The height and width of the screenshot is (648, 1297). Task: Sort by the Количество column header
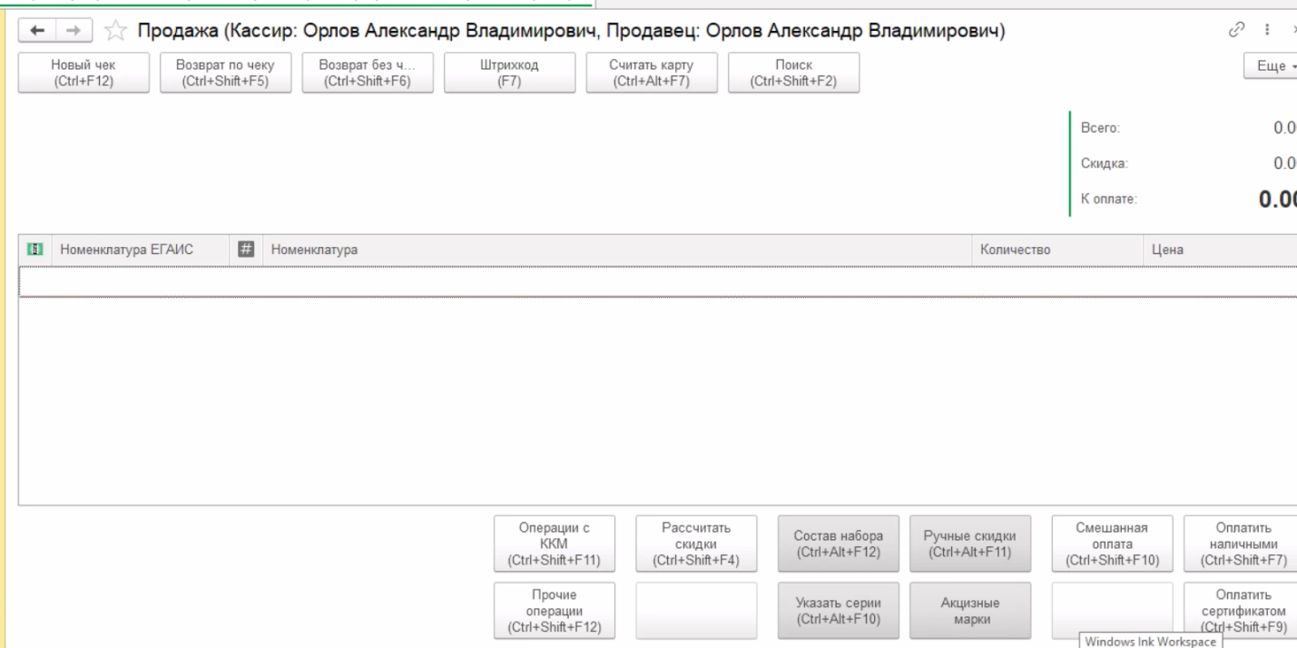(1016, 250)
